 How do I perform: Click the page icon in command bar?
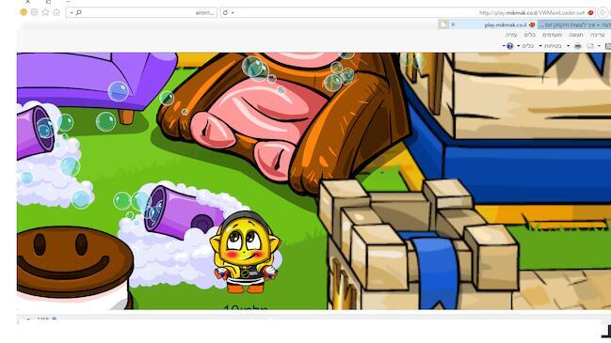click(x=590, y=46)
